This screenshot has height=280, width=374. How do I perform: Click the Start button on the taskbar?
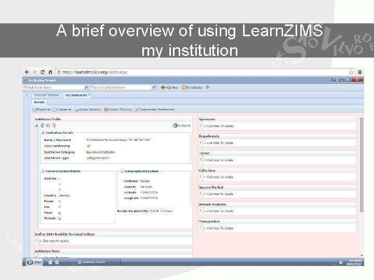point(34,262)
